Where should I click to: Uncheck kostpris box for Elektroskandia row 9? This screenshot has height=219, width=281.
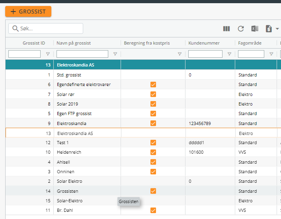[x=153, y=123]
